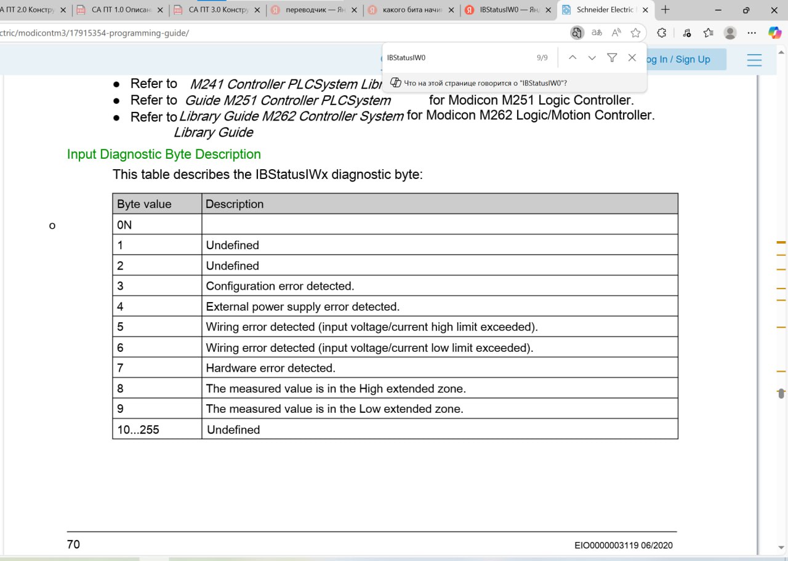The width and height of the screenshot is (788, 561).
Task: Open Edge Settings and more menu
Action: tap(752, 33)
